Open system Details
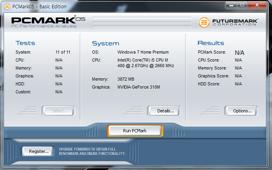This screenshot has width=272, height=170. coord(164,111)
